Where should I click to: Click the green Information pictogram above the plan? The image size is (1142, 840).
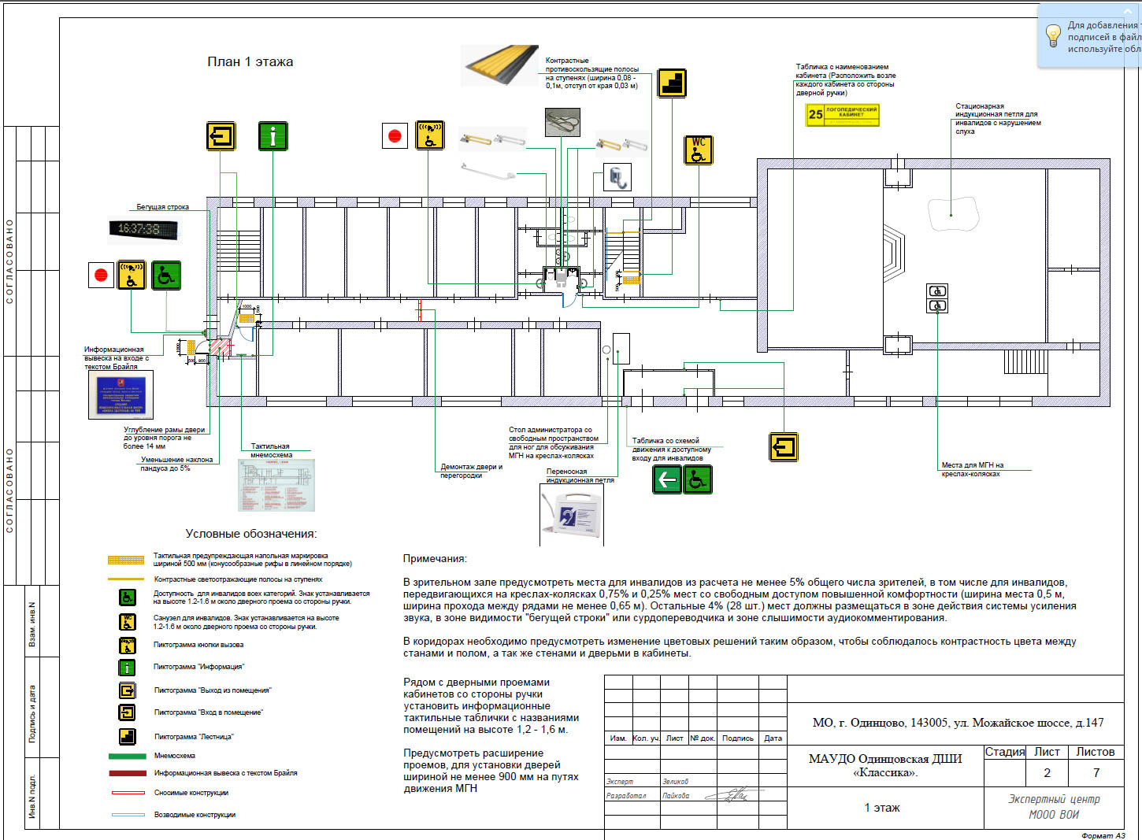click(x=273, y=136)
